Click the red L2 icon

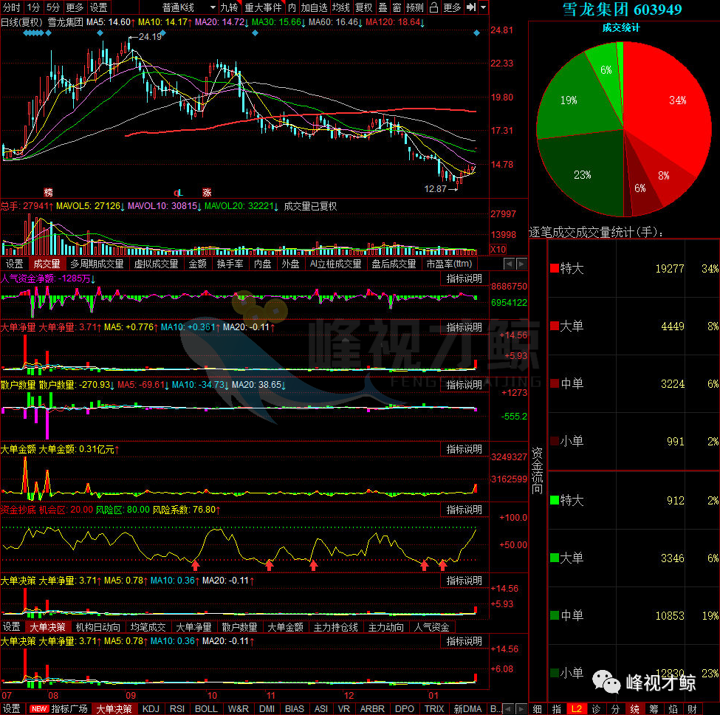pyautogui.click(x=576, y=709)
